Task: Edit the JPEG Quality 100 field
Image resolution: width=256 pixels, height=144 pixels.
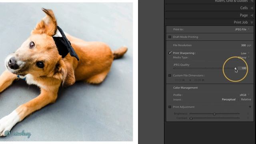Action: click(242, 68)
